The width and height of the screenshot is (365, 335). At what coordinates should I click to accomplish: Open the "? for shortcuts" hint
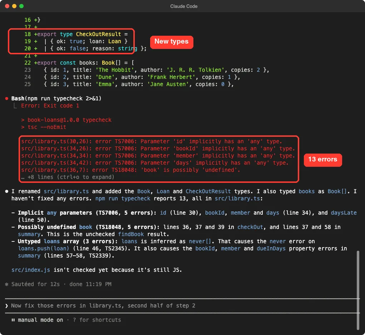pos(97,320)
